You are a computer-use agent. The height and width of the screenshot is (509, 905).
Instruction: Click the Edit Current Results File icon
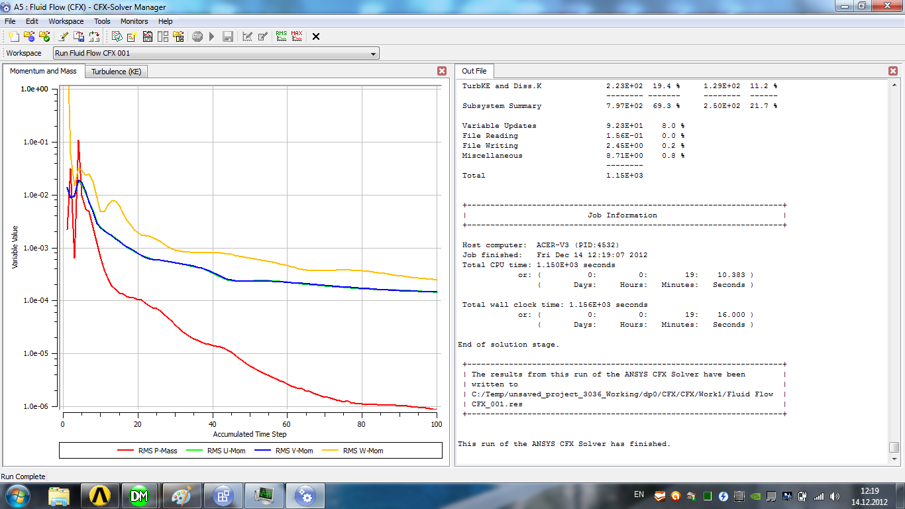(x=262, y=36)
